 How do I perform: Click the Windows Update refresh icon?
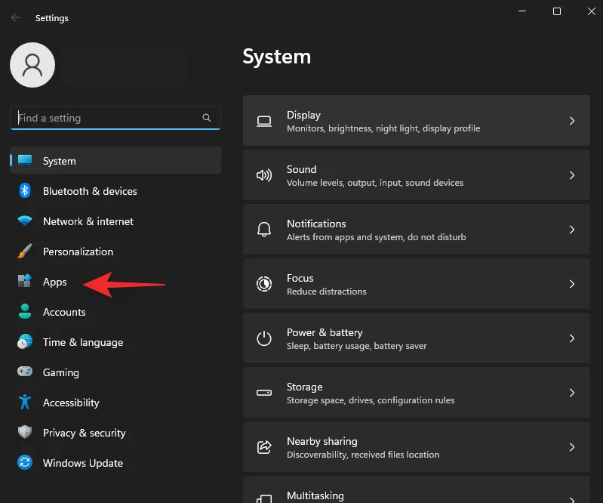coord(25,462)
